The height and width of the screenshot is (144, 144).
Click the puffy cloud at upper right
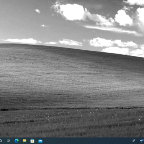point(123,18)
